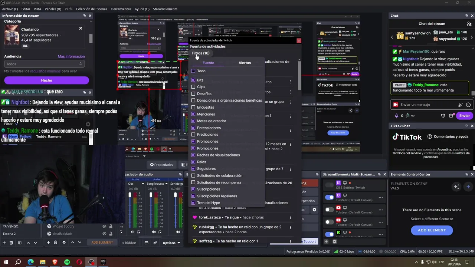The image size is (475, 267).
Task: Click Enviar chat button
Action: click(465, 116)
